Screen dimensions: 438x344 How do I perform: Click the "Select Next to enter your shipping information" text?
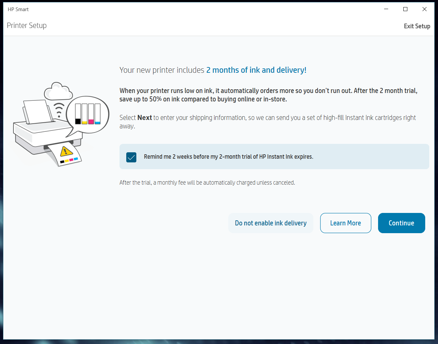coord(268,122)
